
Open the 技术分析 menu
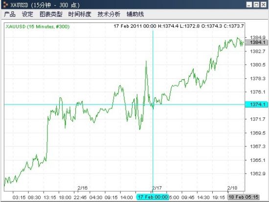[109, 14]
